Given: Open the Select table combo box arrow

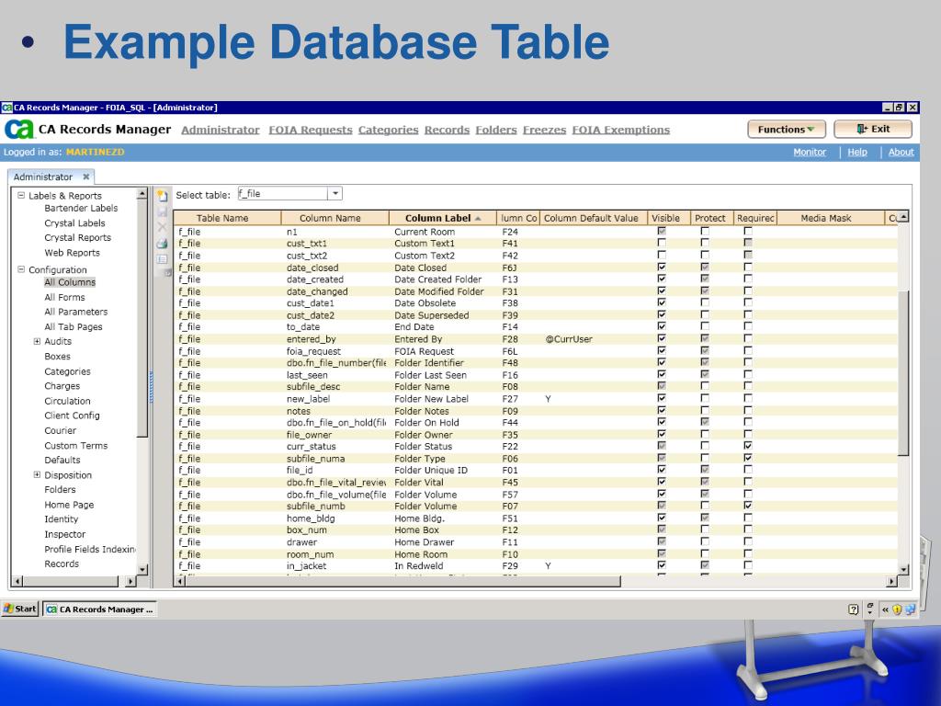Looking at the screenshot, I should pos(335,193).
